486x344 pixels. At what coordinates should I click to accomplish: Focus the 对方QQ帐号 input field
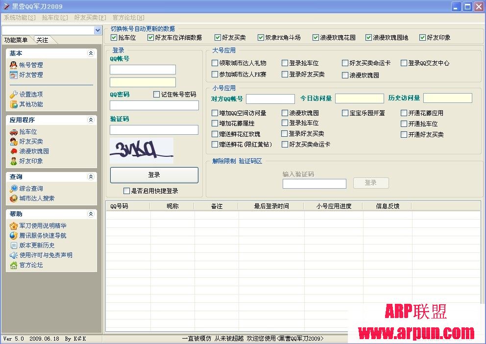coord(270,99)
